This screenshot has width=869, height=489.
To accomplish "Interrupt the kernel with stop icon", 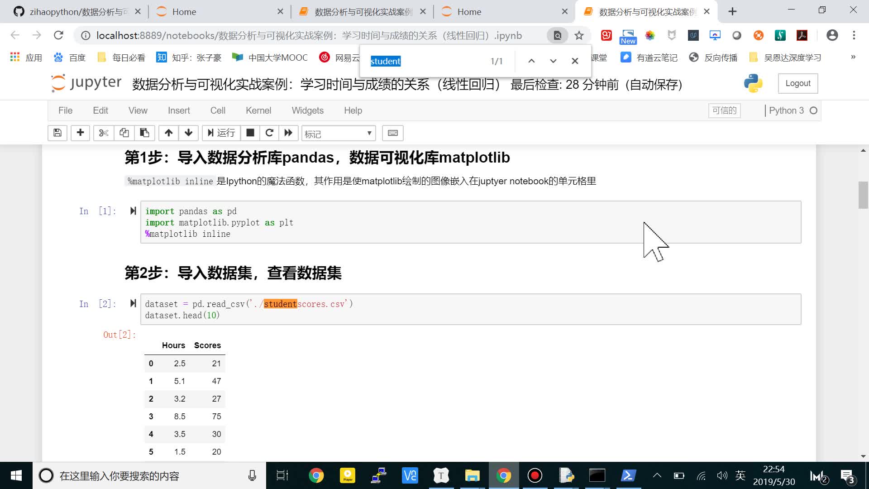I will point(250,133).
